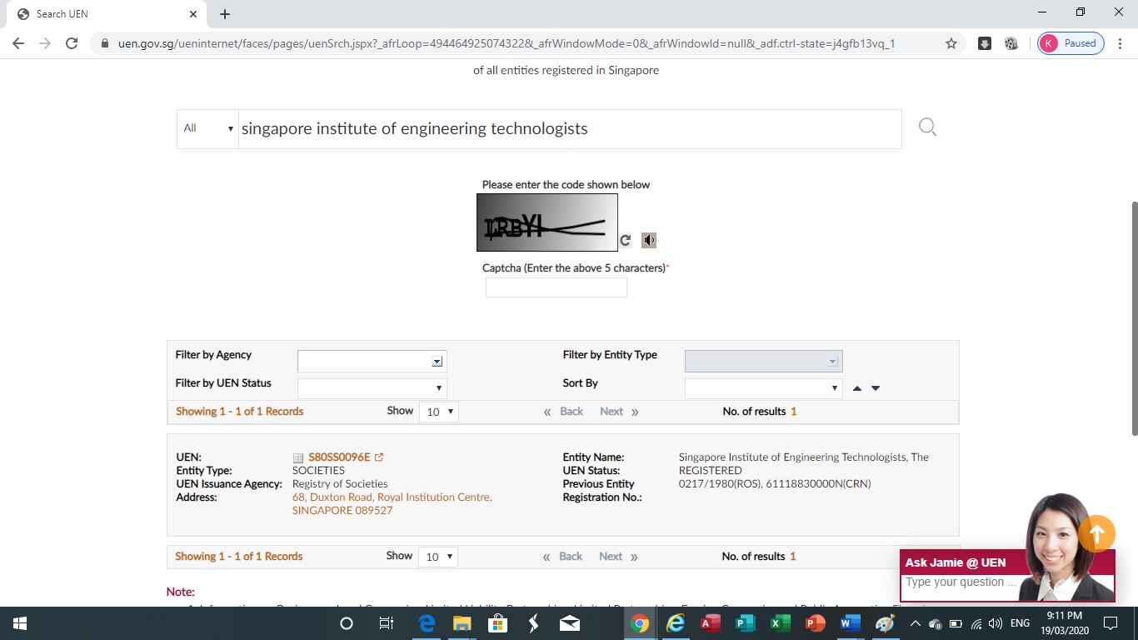
Task: Switch to Microsoft Publisher on the taskbar
Action: click(745, 623)
